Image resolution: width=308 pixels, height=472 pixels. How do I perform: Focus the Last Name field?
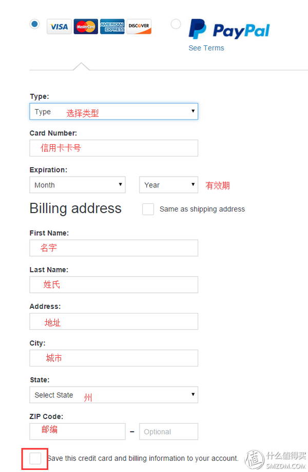pyautogui.click(x=114, y=285)
